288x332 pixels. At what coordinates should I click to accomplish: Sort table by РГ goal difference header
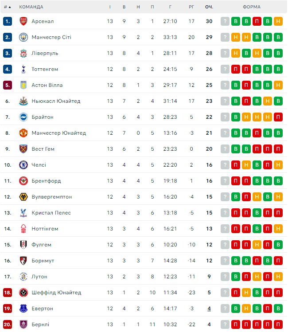coord(191,7)
